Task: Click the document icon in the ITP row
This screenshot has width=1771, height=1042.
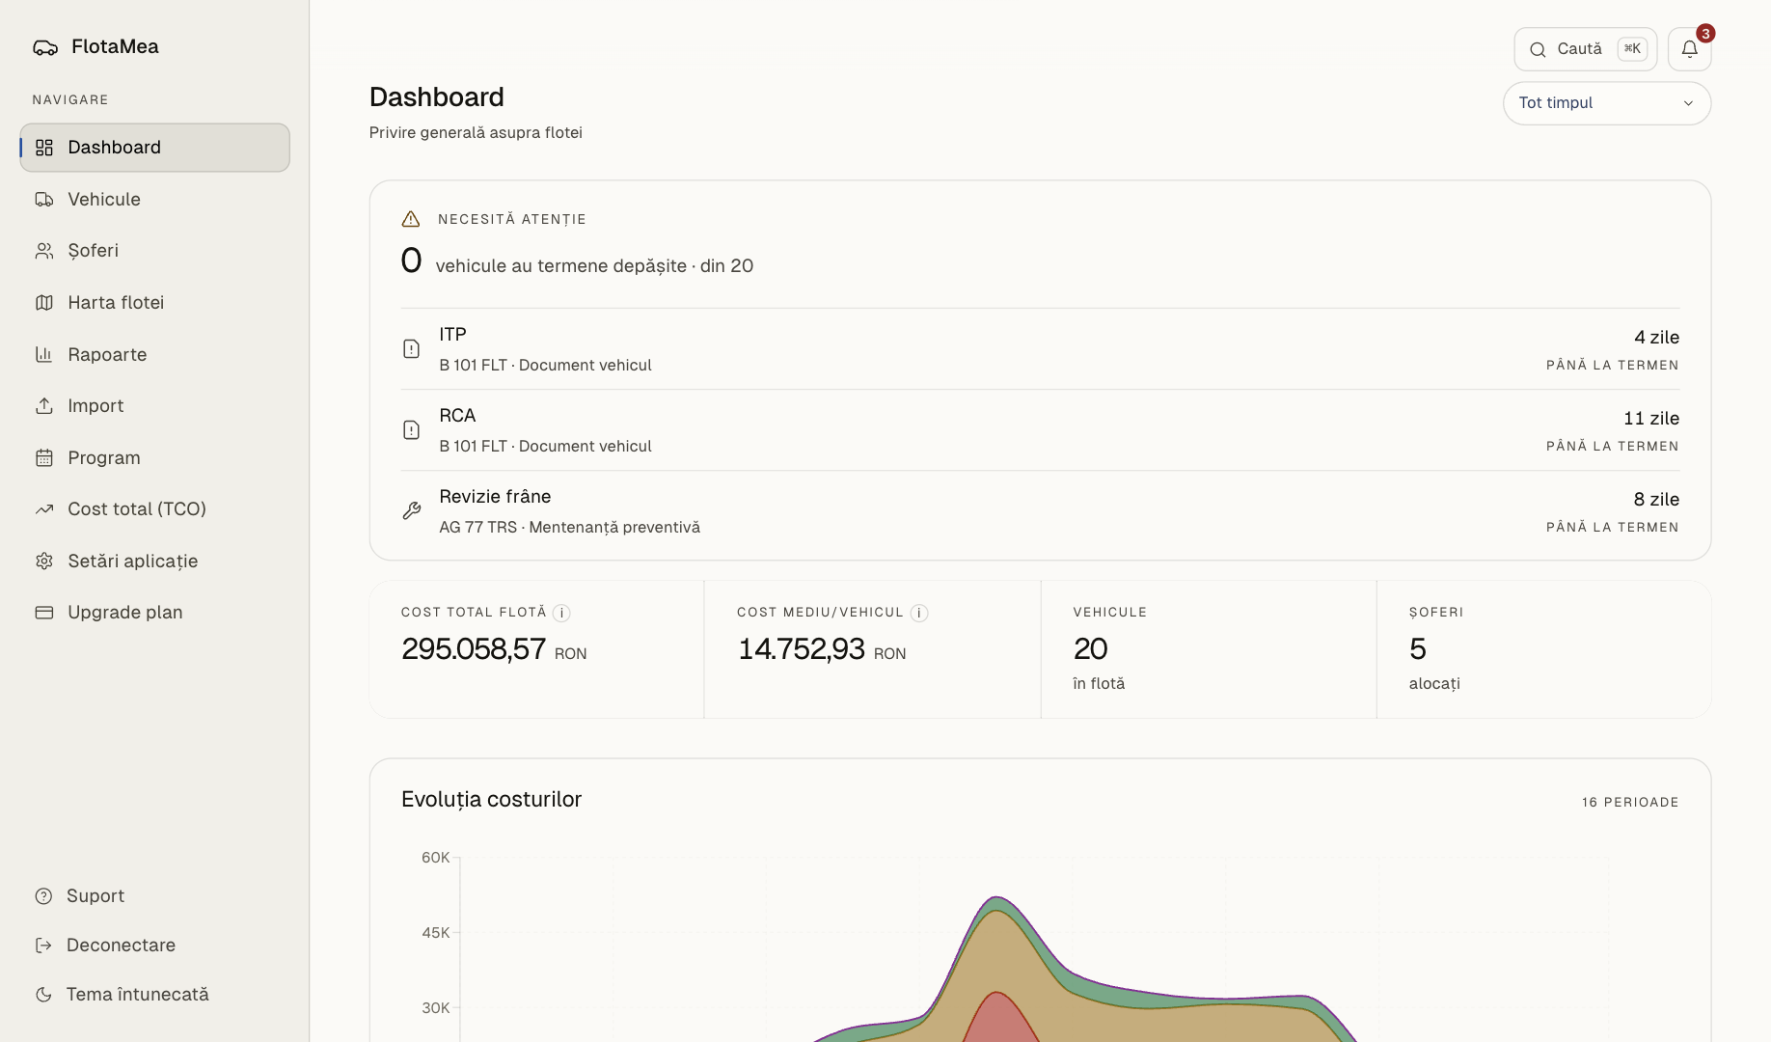Action: click(411, 349)
